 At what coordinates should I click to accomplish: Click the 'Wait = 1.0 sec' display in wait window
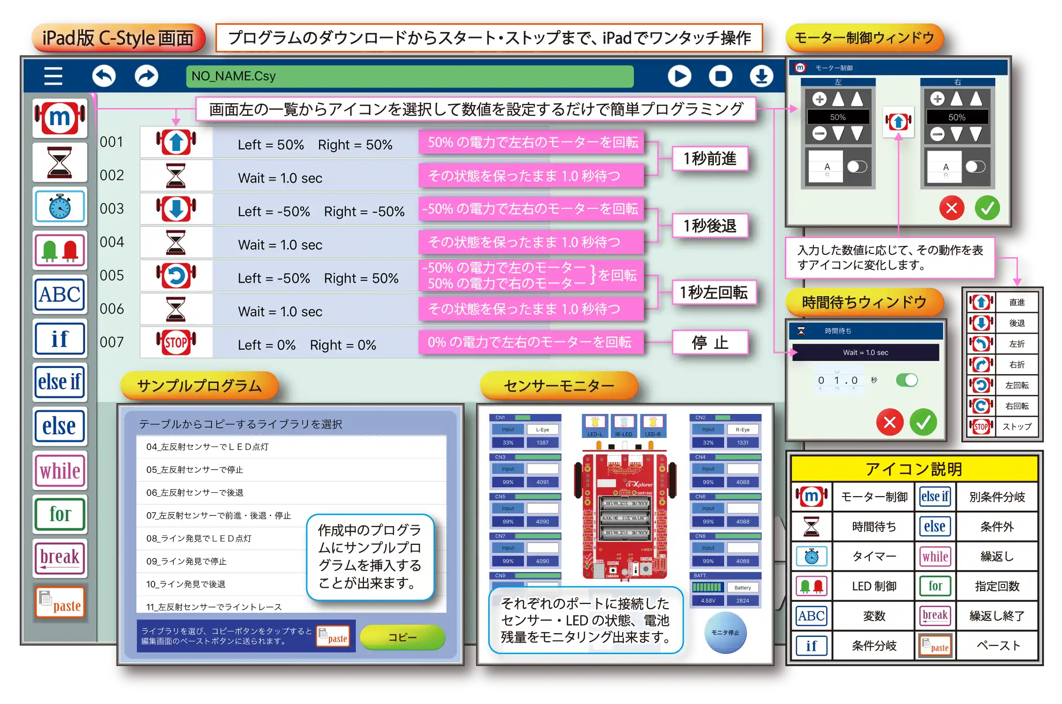pos(866,352)
